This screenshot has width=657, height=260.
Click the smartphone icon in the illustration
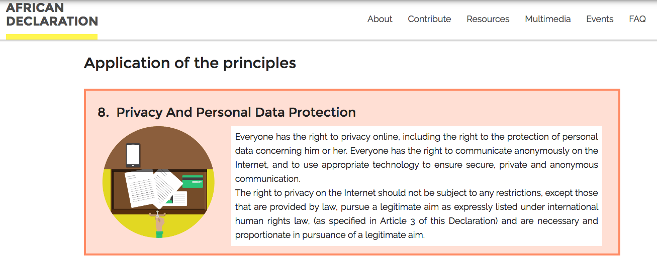coord(133,154)
